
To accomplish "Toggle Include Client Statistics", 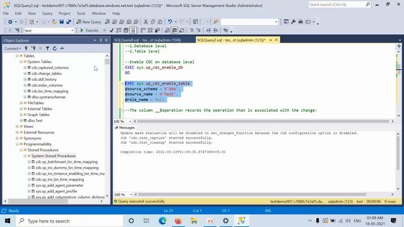I will pyautogui.click(x=157, y=30).
